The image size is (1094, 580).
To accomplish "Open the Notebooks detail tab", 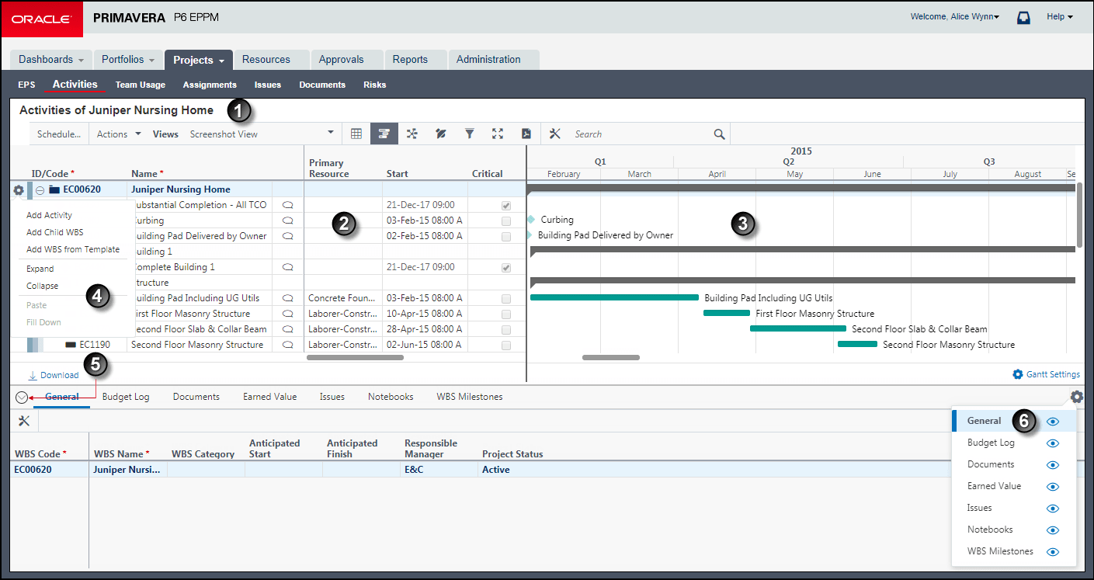I will point(391,397).
